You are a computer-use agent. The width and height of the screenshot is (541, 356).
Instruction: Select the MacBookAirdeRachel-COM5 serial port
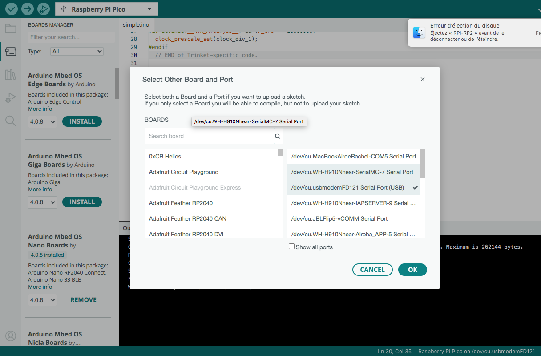(354, 157)
